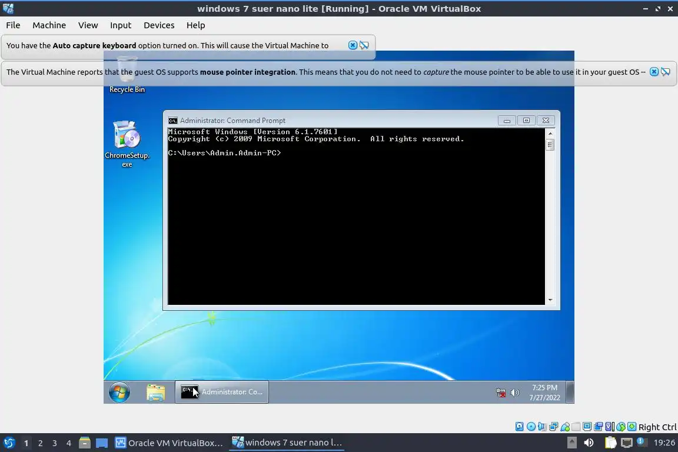This screenshot has width=678, height=452.
Task: Click host update notifier tray icon
Action: pos(642,442)
